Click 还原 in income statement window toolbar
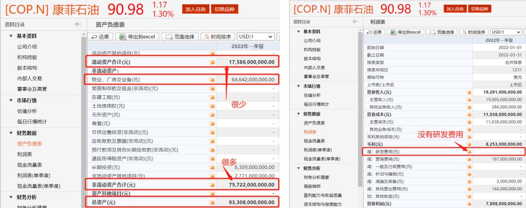526x208 pixels. click(374, 32)
